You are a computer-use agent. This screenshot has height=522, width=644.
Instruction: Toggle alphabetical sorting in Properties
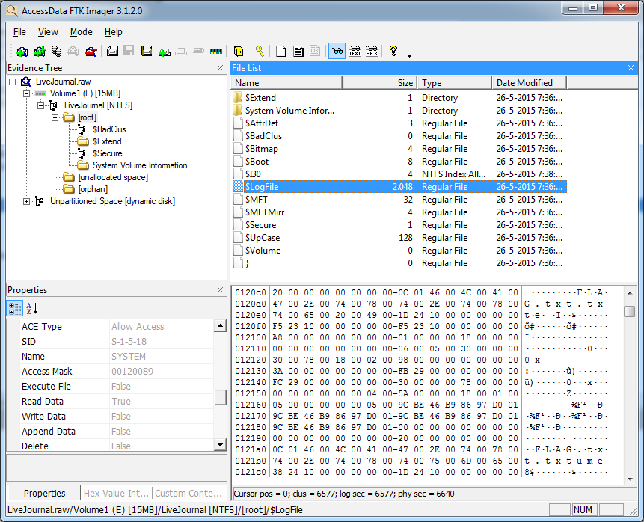pyautogui.click(x=31, y=308)
